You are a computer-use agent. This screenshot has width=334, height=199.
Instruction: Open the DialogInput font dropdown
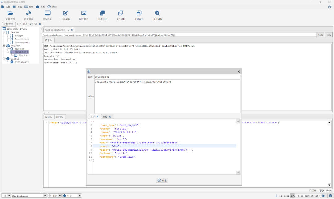tap(45, 196)
